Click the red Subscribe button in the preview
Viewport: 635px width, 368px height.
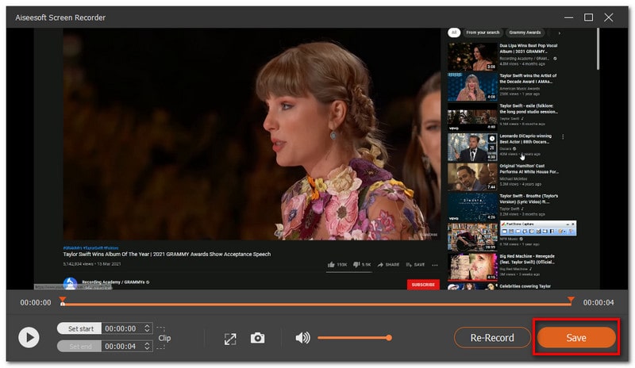pyautogui.click(x=422, y=284)
